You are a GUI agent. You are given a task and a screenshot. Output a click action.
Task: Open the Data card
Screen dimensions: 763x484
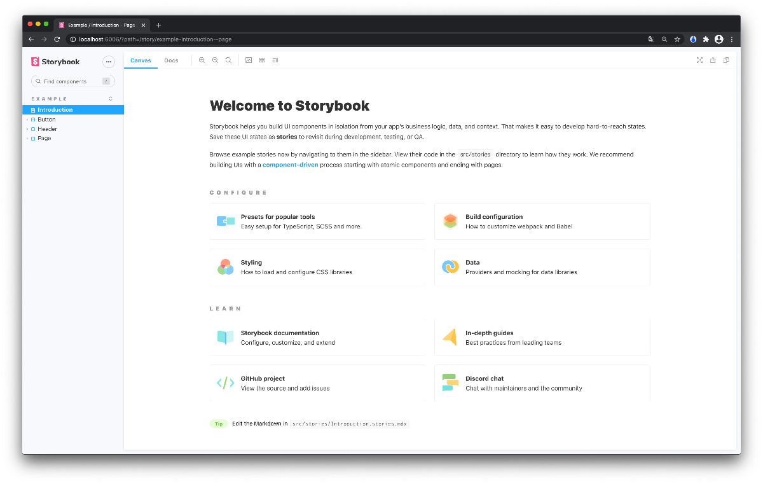[x=542, y=267]
